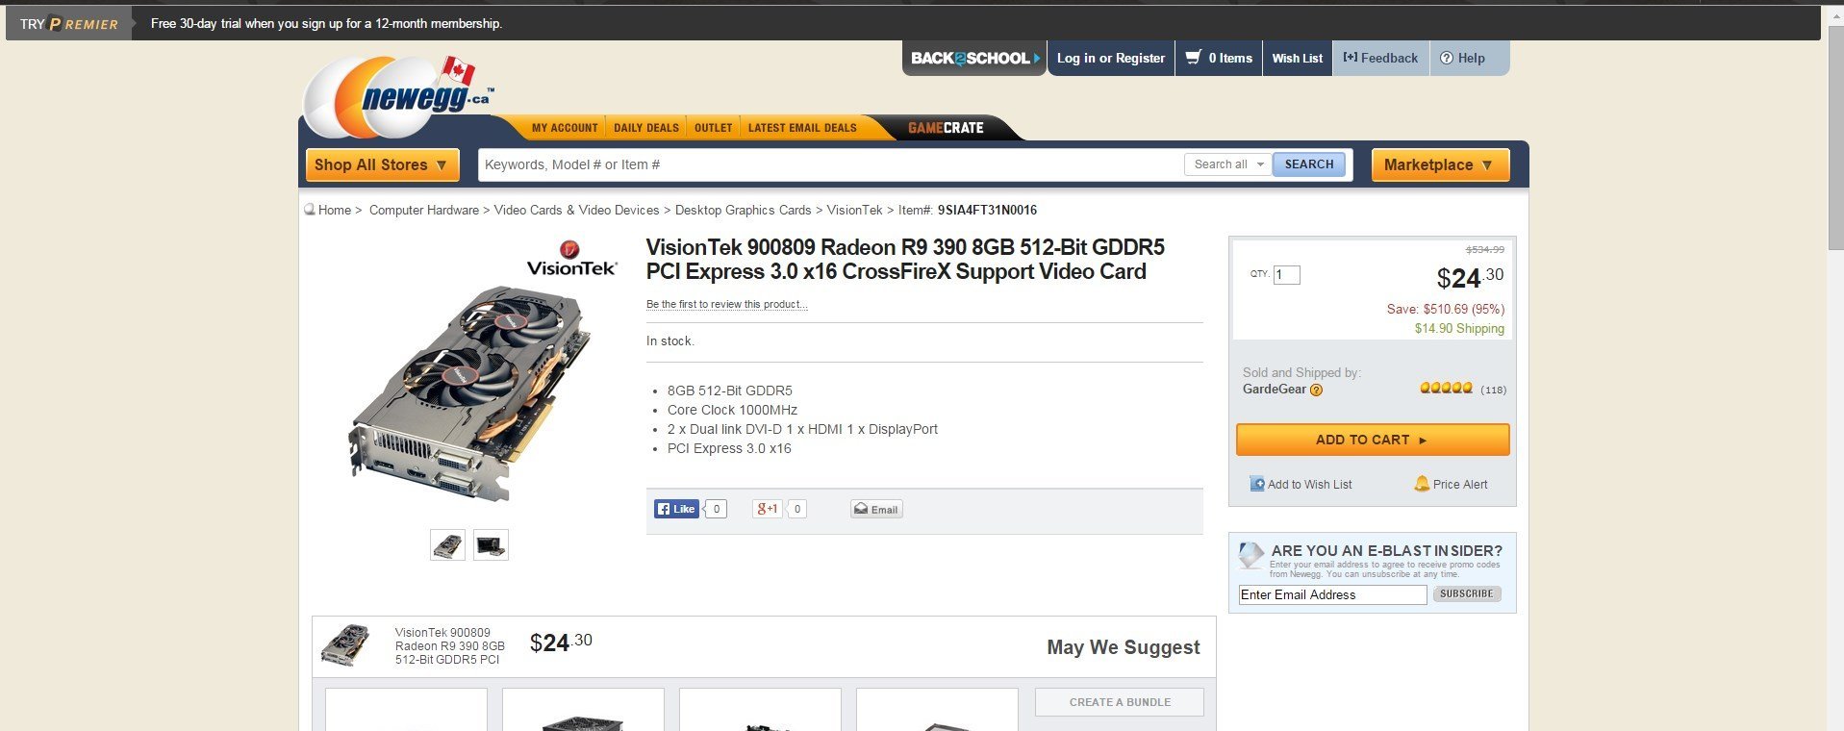Open the Daily Deals tab
The height and width of the screenshot is (731, 1844).
646,128
